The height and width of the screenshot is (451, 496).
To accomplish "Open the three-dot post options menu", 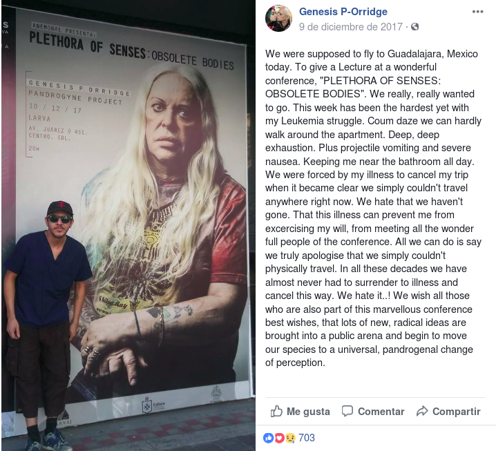I will click(477, 12).
